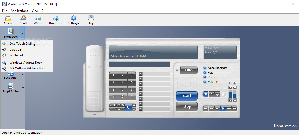
Task: Click the # key on keypad
Action: coord(132,97)
